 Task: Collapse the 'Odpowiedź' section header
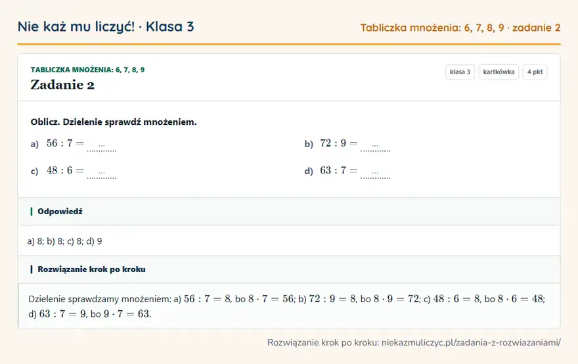tap(289, 212)
